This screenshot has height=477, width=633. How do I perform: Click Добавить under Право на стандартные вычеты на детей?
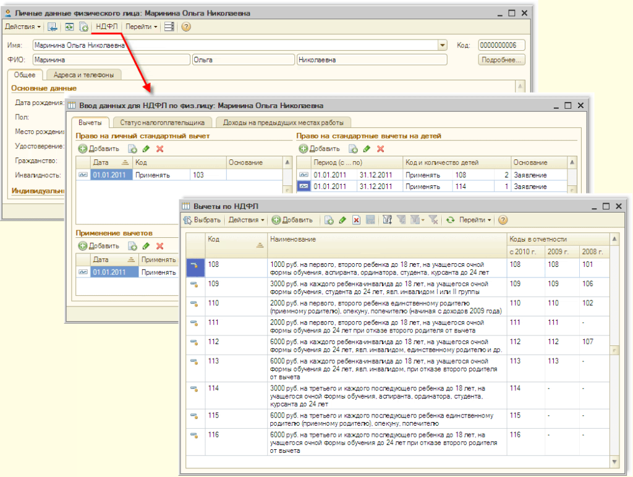[320, 149]
